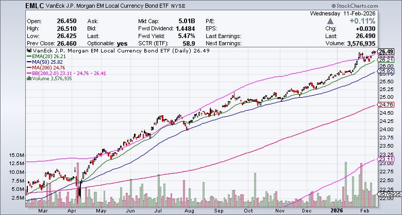Click the green 26.21 EMA price tag
Image resolution: width=402 pixels, height=215 pixels.
pos(386,60)
